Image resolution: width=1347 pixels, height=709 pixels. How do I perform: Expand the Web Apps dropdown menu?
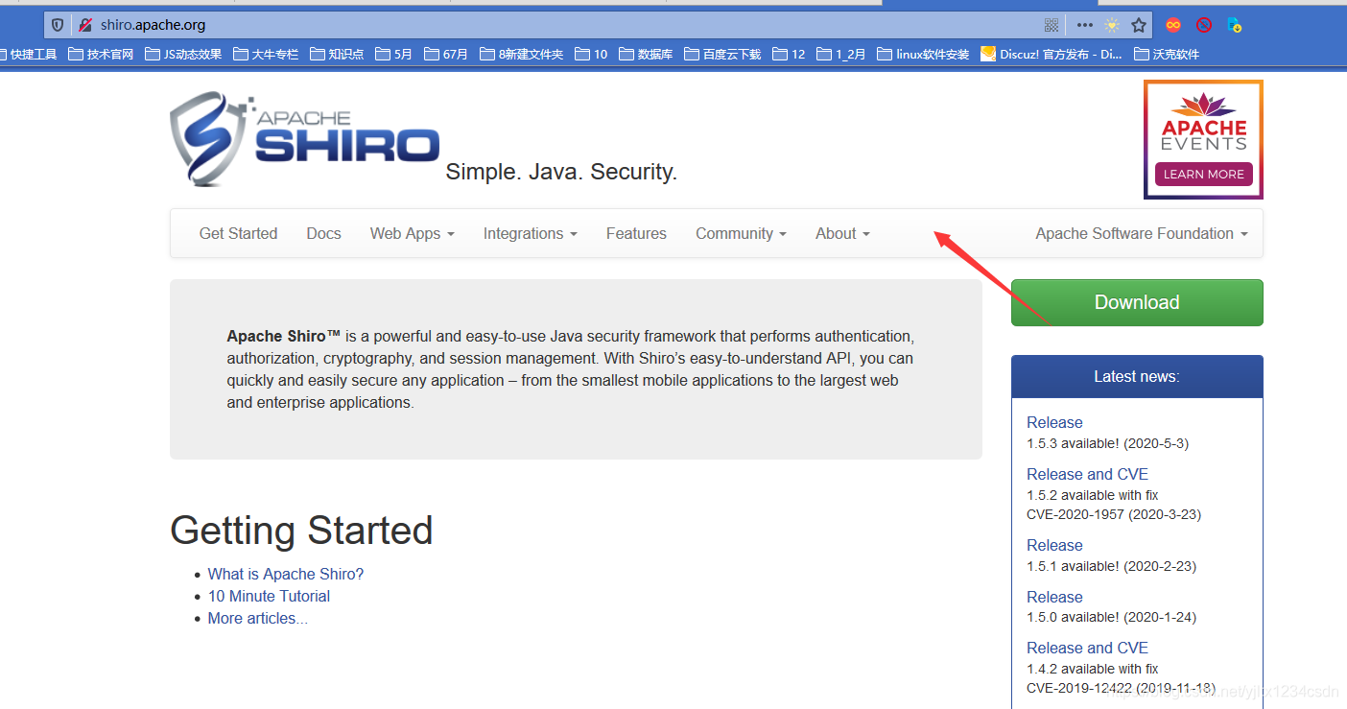[413, 233]
